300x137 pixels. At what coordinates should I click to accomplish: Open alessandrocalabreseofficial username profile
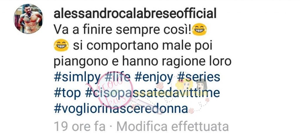click(x=135, y=13)
